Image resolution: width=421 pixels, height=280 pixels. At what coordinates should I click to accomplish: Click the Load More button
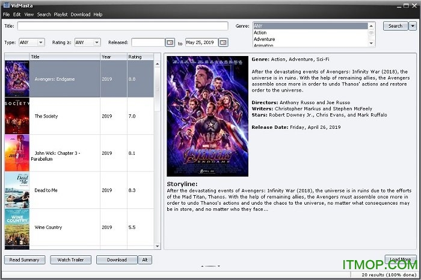[x=401, y=260]
